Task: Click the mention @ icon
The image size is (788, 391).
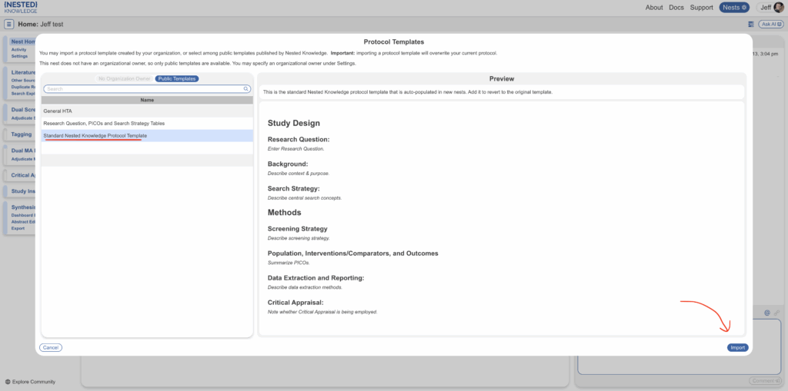Action: [x=767, y=313]
